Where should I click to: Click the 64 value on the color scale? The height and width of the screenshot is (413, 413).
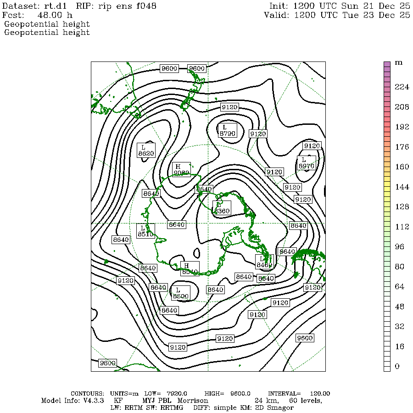(399, 286)
